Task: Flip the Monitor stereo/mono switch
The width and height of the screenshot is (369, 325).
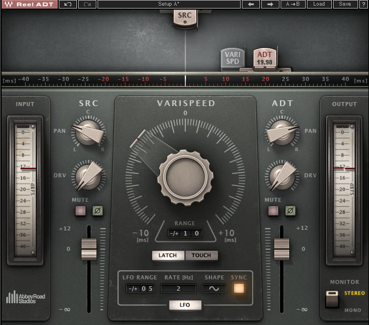Action: click(x=331, y=299)
